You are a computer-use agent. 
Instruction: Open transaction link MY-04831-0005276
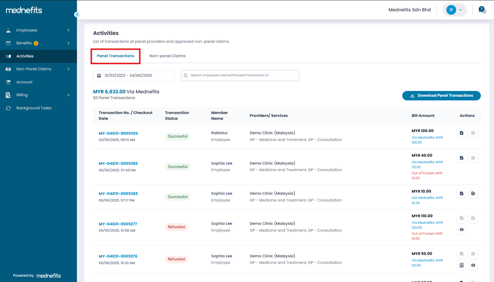click(118, 256)
